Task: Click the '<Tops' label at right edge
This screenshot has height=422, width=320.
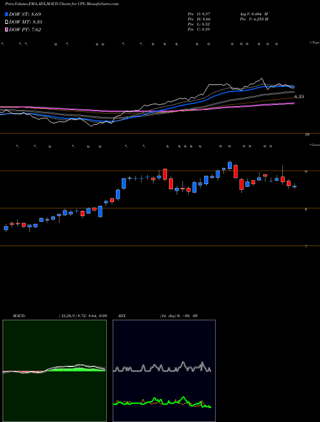Action: 314,43
